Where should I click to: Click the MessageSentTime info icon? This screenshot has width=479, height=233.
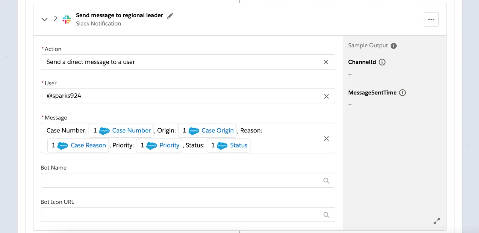pyautogui.click(x=403, y=93)
